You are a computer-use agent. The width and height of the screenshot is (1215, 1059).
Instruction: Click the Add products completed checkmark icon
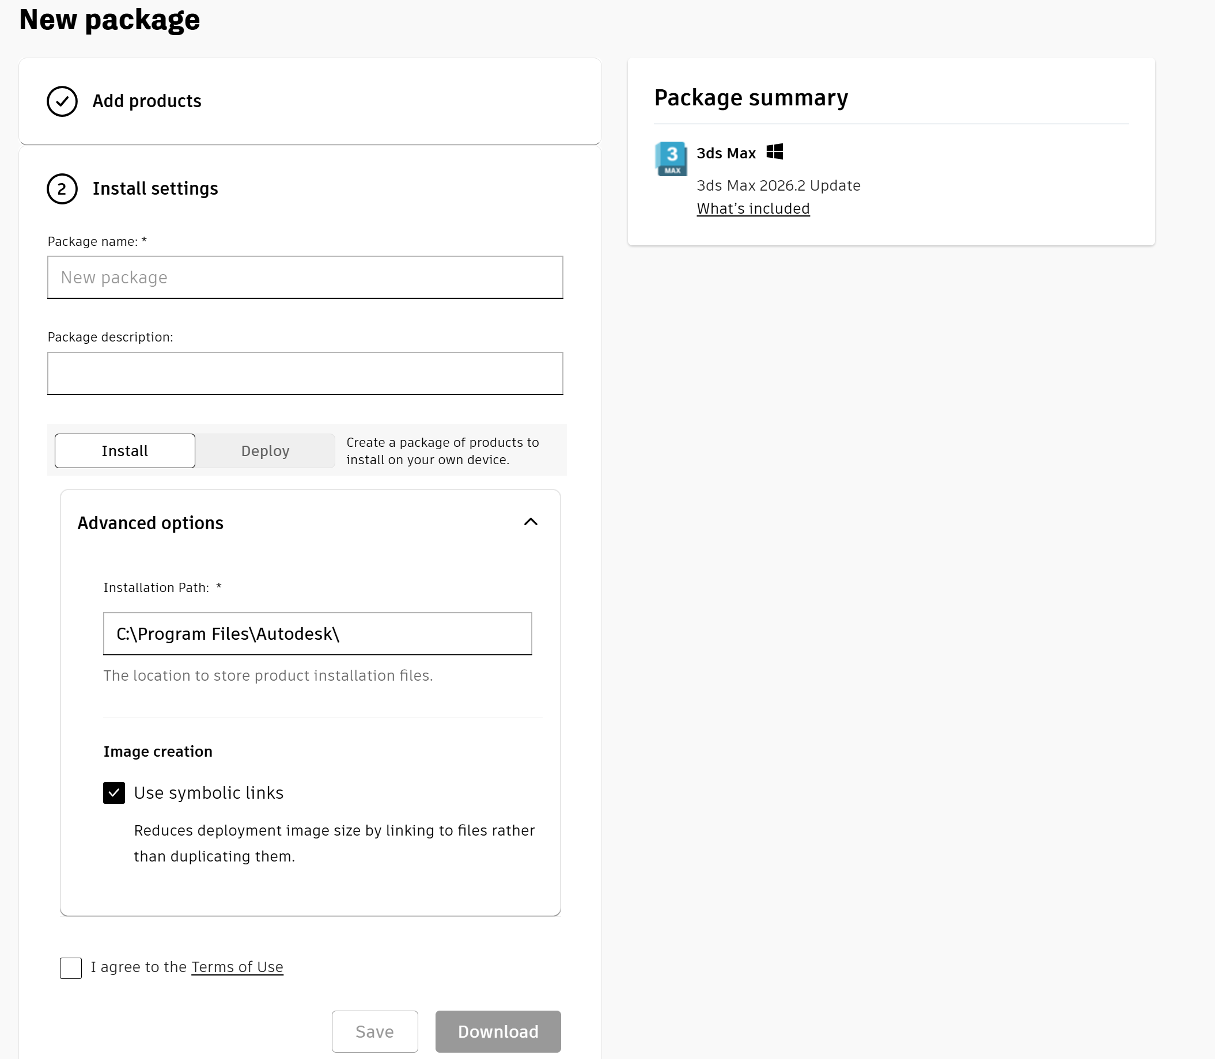point(62,101)
